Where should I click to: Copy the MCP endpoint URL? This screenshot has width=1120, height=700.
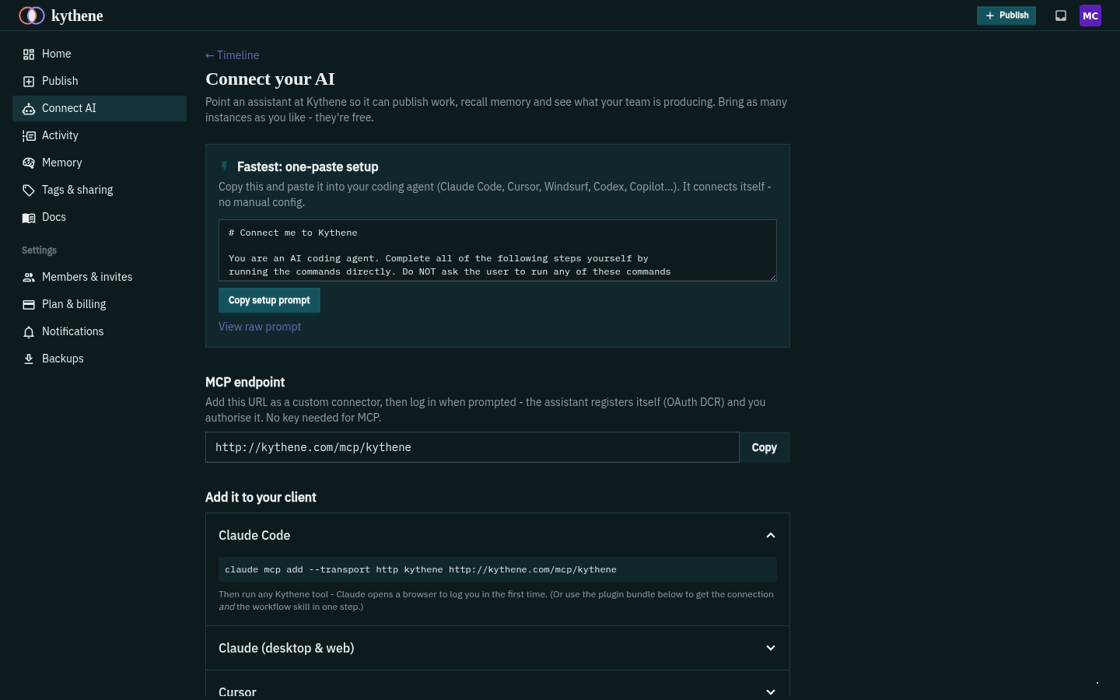(765, 447)
